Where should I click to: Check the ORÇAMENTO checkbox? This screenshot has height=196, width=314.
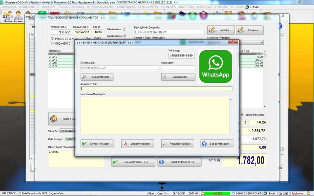53,44
